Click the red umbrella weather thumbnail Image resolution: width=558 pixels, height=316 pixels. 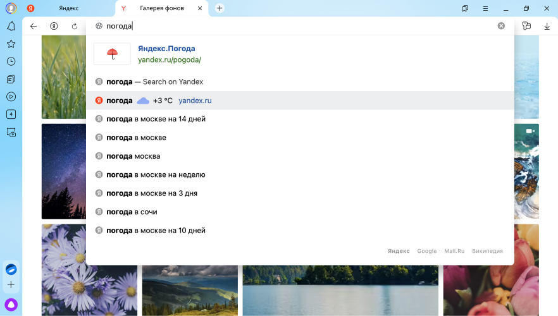click(112, 54)
